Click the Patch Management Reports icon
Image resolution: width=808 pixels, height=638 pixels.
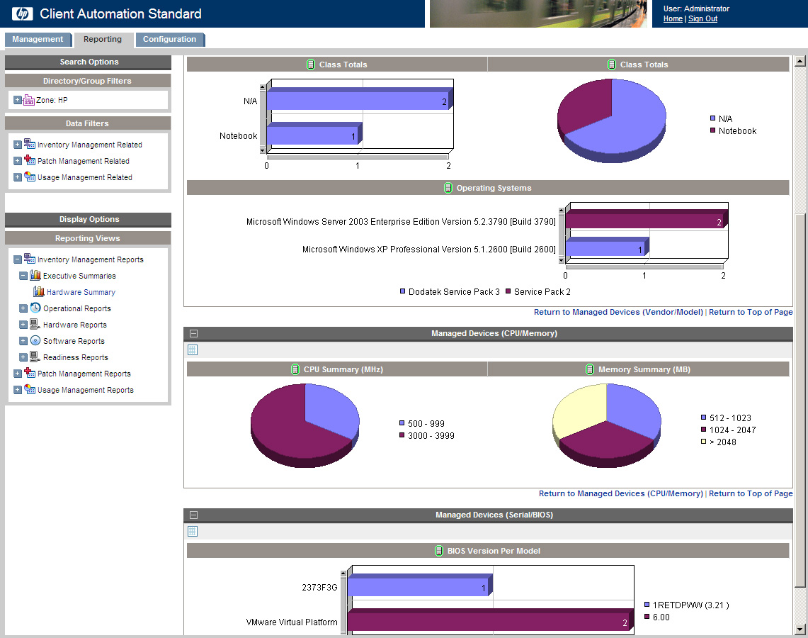point(30,373)
